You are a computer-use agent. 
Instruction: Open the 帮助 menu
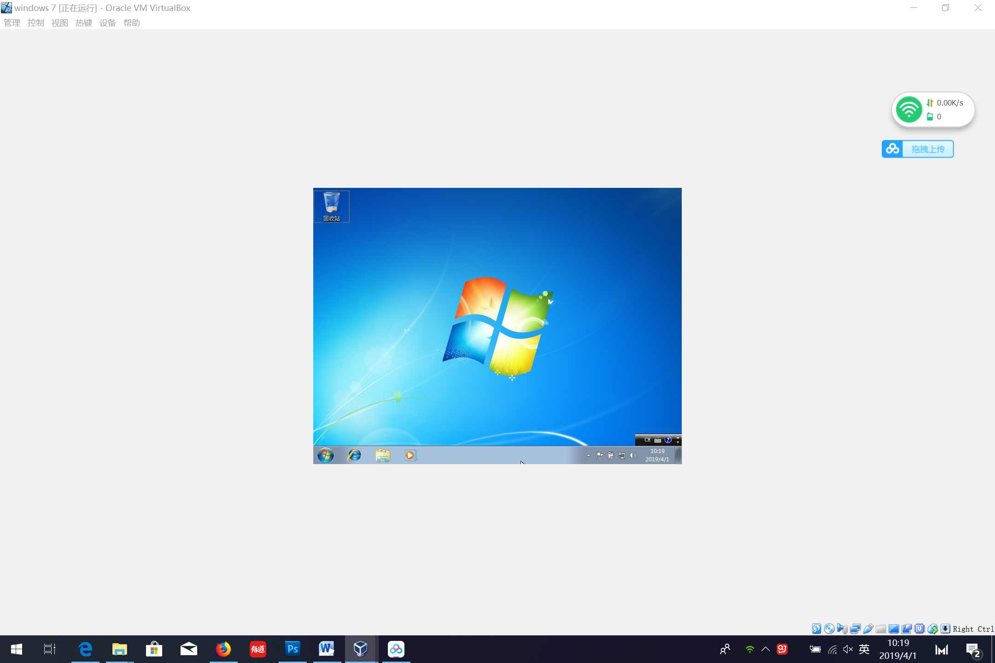[132, 23]
